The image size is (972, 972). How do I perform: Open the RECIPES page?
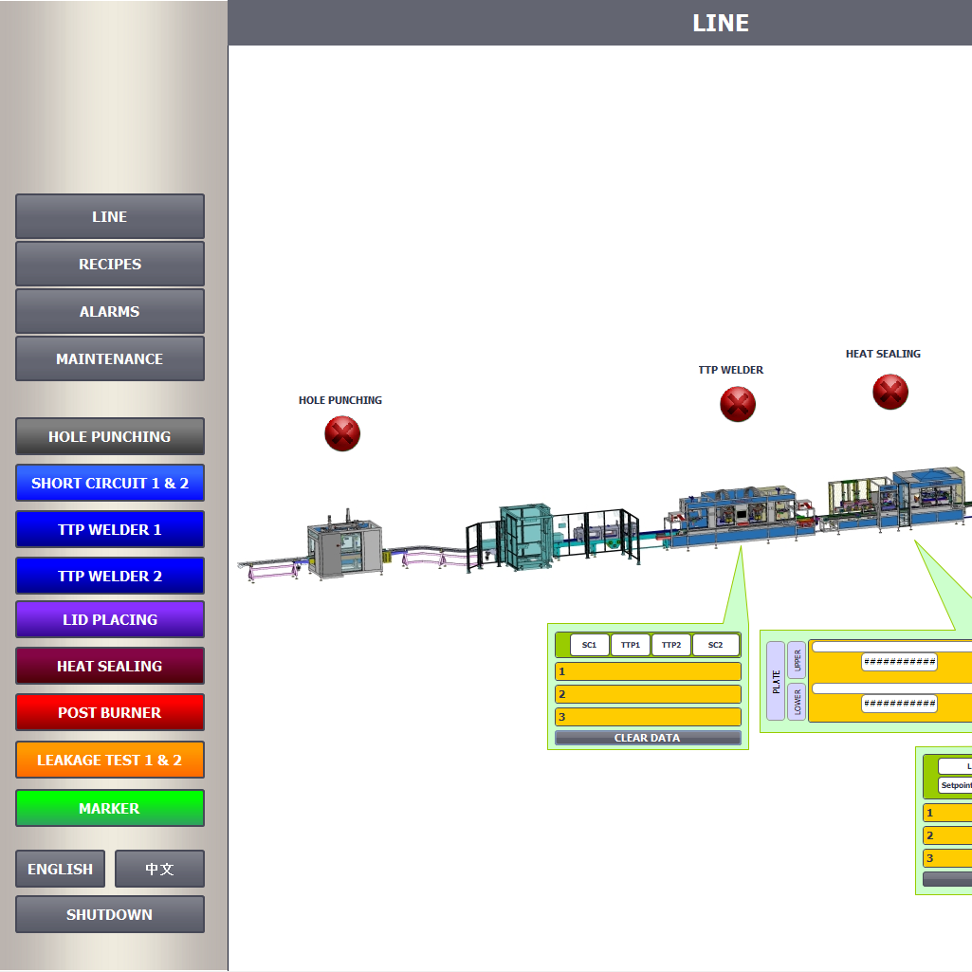click(109, 264)
